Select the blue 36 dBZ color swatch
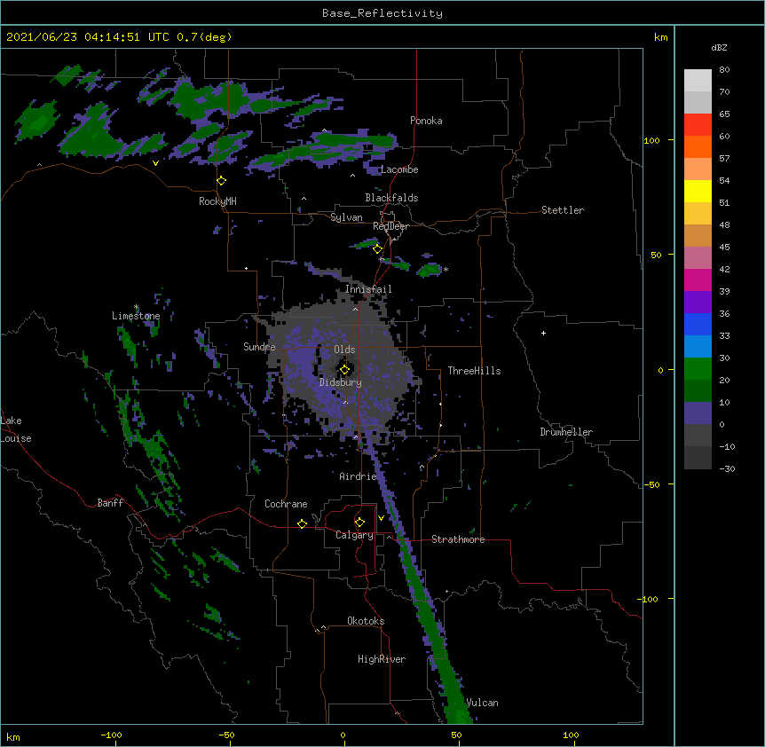Screen dimensions: 765x747 (698, 324)
